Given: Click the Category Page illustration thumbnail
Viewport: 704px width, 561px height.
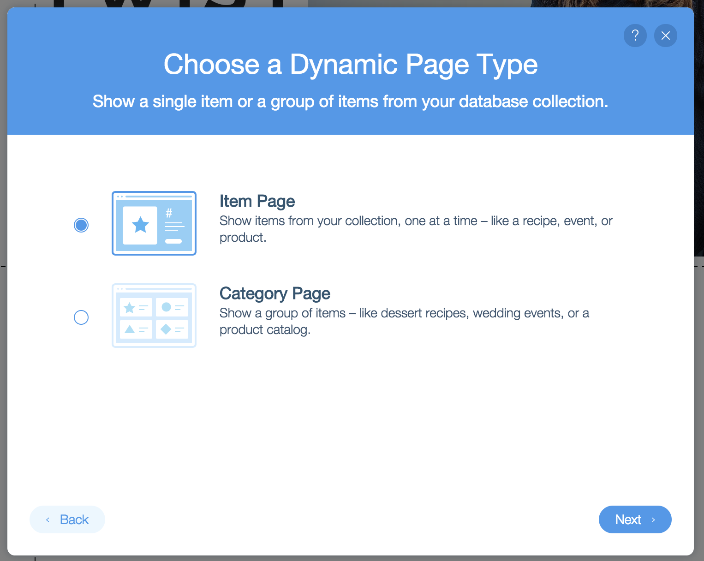Looking at the screenshot, I should (x=154, y=316).
